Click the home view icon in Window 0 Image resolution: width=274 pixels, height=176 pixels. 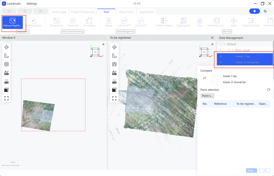[103, 44]
